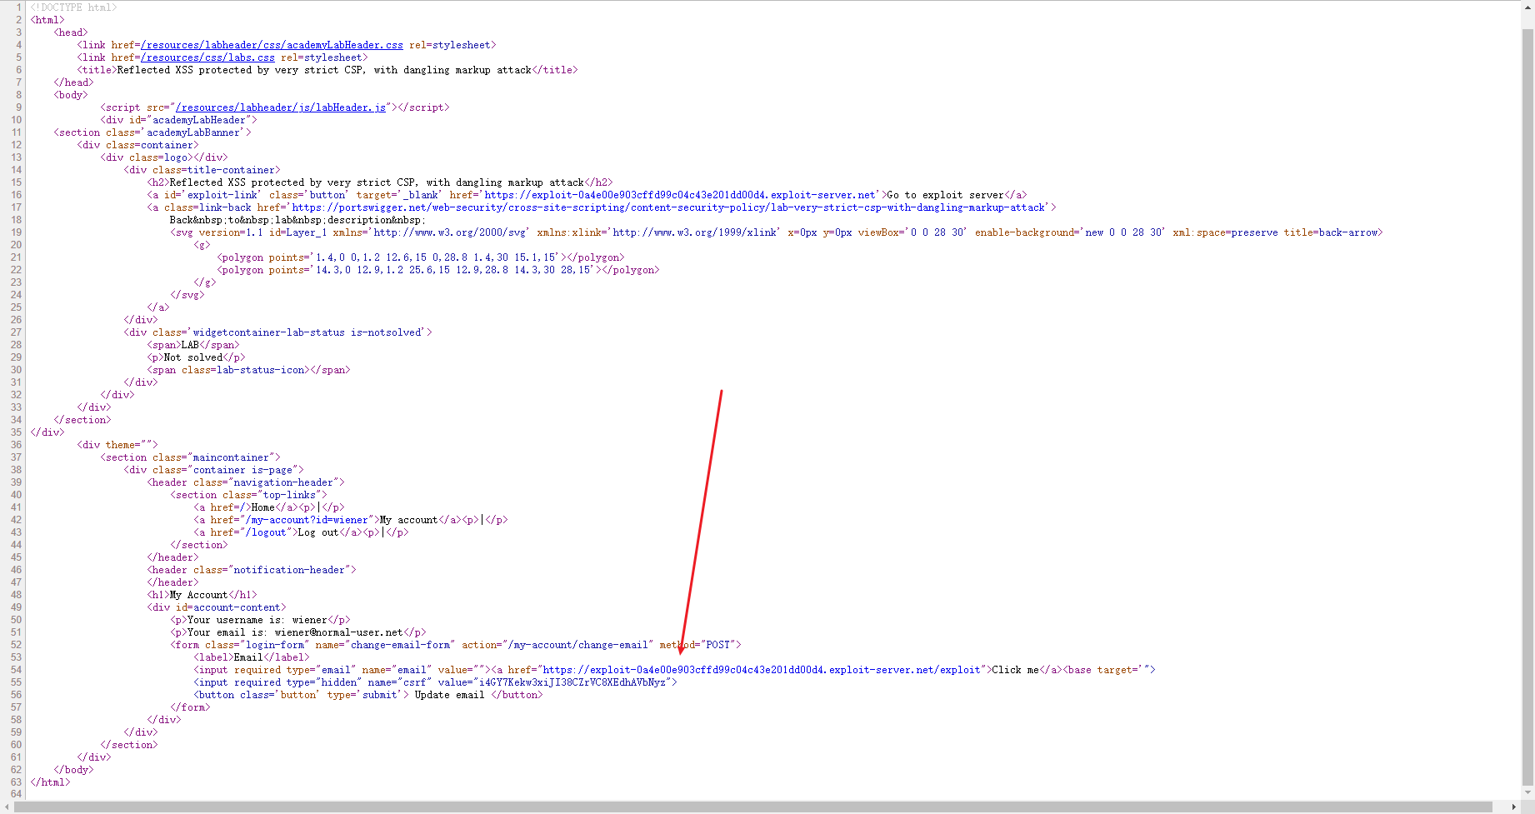
Task: Click the vertical scrollbar down arrow
Action: point(1527,793)
